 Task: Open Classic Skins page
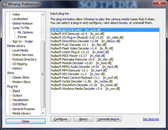pyautogui.click(x=21, y=77)
